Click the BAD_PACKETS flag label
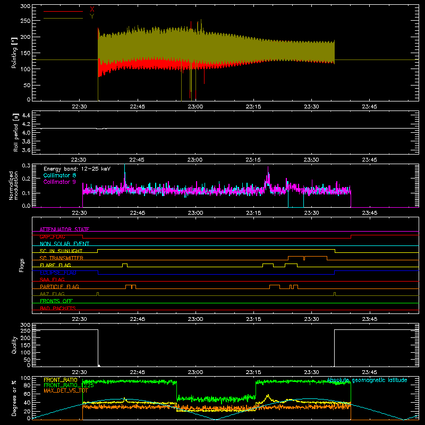 tap(58, 308)
